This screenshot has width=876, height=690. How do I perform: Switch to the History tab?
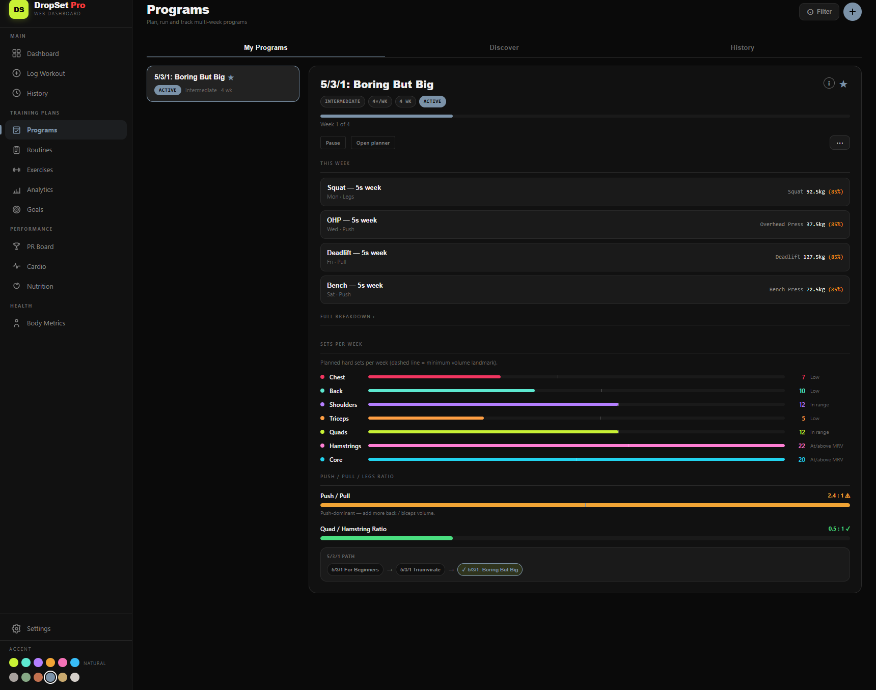tap(742, 47)
